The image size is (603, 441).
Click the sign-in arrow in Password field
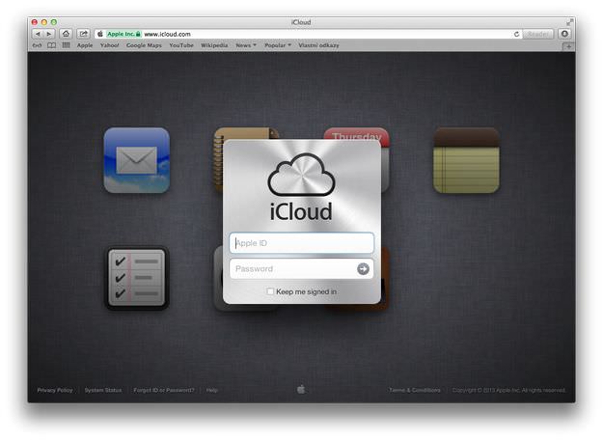tap(363, 269)
